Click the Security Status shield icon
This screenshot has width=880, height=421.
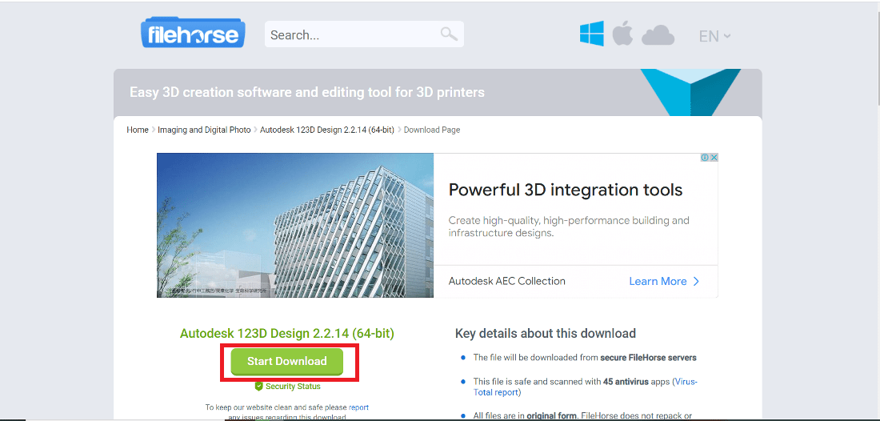[x=258, y=387]
